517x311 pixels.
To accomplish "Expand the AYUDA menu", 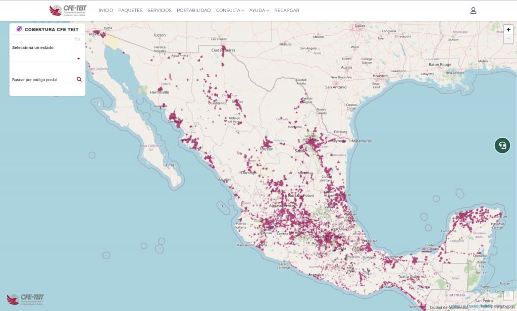I will (x=258, y=11).
